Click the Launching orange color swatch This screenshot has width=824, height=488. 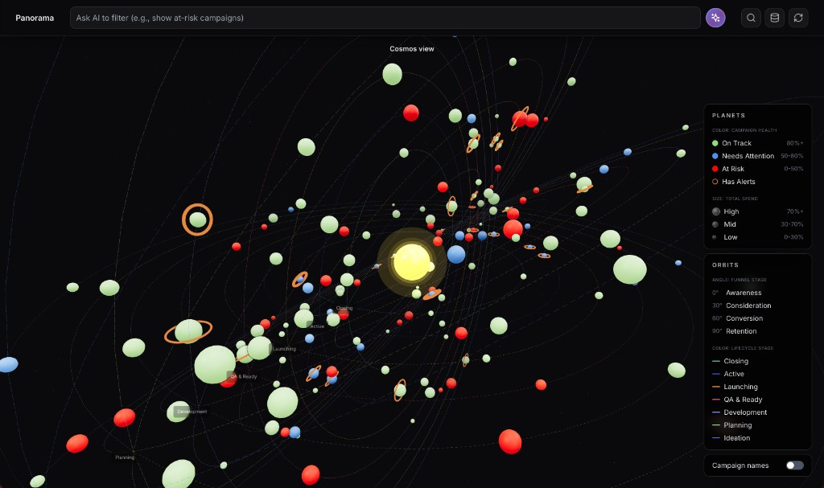[x=715, y=387]
